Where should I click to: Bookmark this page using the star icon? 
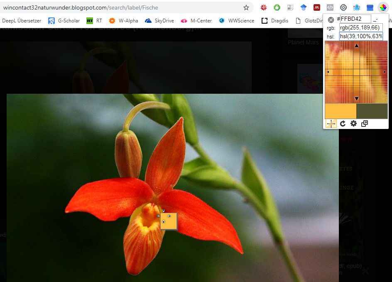246,7
